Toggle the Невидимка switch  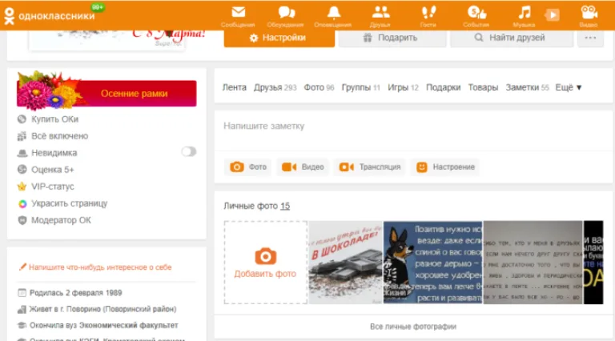coord(189,151)
